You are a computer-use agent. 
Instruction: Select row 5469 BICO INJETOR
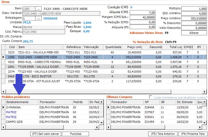coord(104,76)
